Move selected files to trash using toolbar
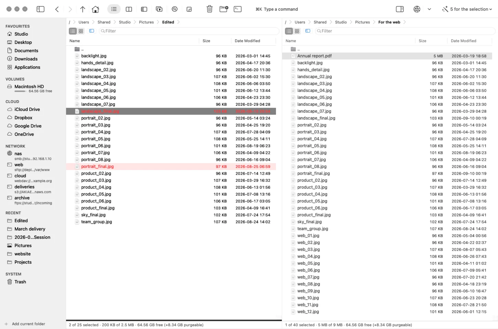498x329 pixels. (210, 9)
